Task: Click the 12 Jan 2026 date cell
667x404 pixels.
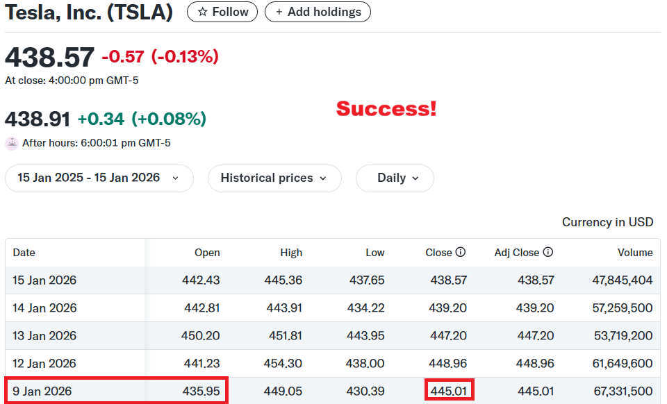Action: 44,364
